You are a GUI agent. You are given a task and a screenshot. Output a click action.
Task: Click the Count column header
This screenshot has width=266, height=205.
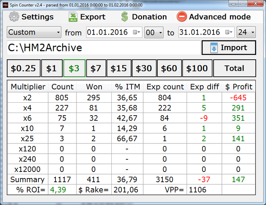(x=62, y=87)
